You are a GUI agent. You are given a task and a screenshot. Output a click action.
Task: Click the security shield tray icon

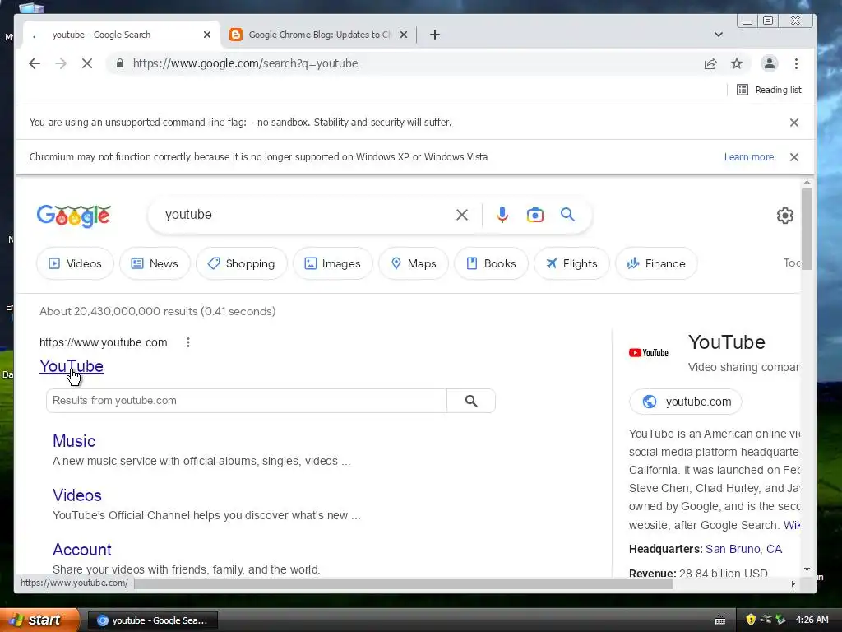(751, 620)
